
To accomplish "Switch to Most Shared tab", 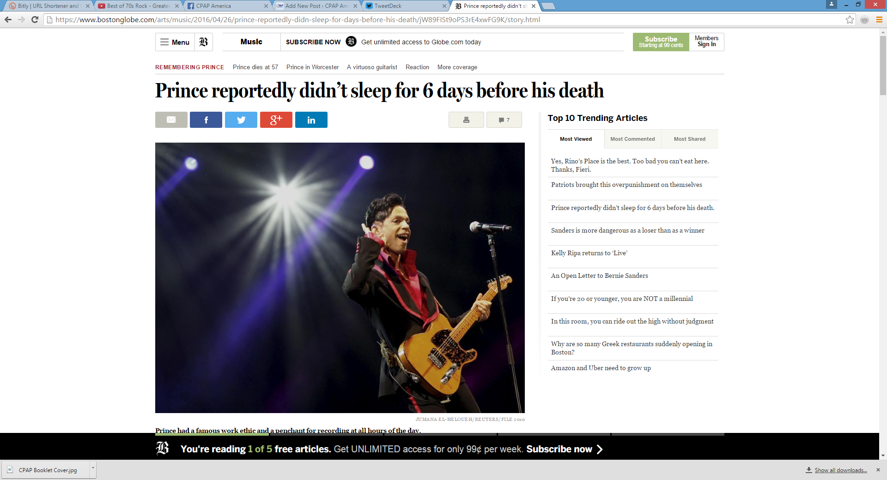I will click(689, 139).
